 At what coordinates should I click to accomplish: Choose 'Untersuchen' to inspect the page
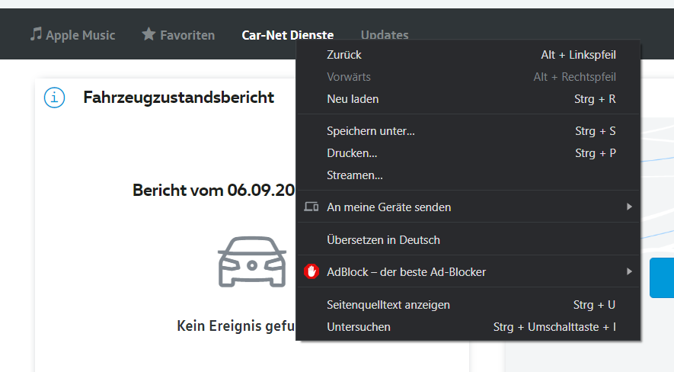pos(359,327)
